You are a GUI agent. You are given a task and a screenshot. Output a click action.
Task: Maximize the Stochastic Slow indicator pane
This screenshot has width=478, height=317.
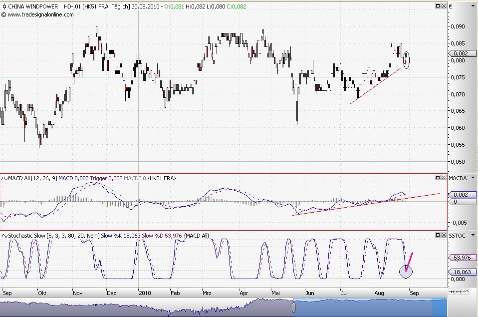(438, 235)
